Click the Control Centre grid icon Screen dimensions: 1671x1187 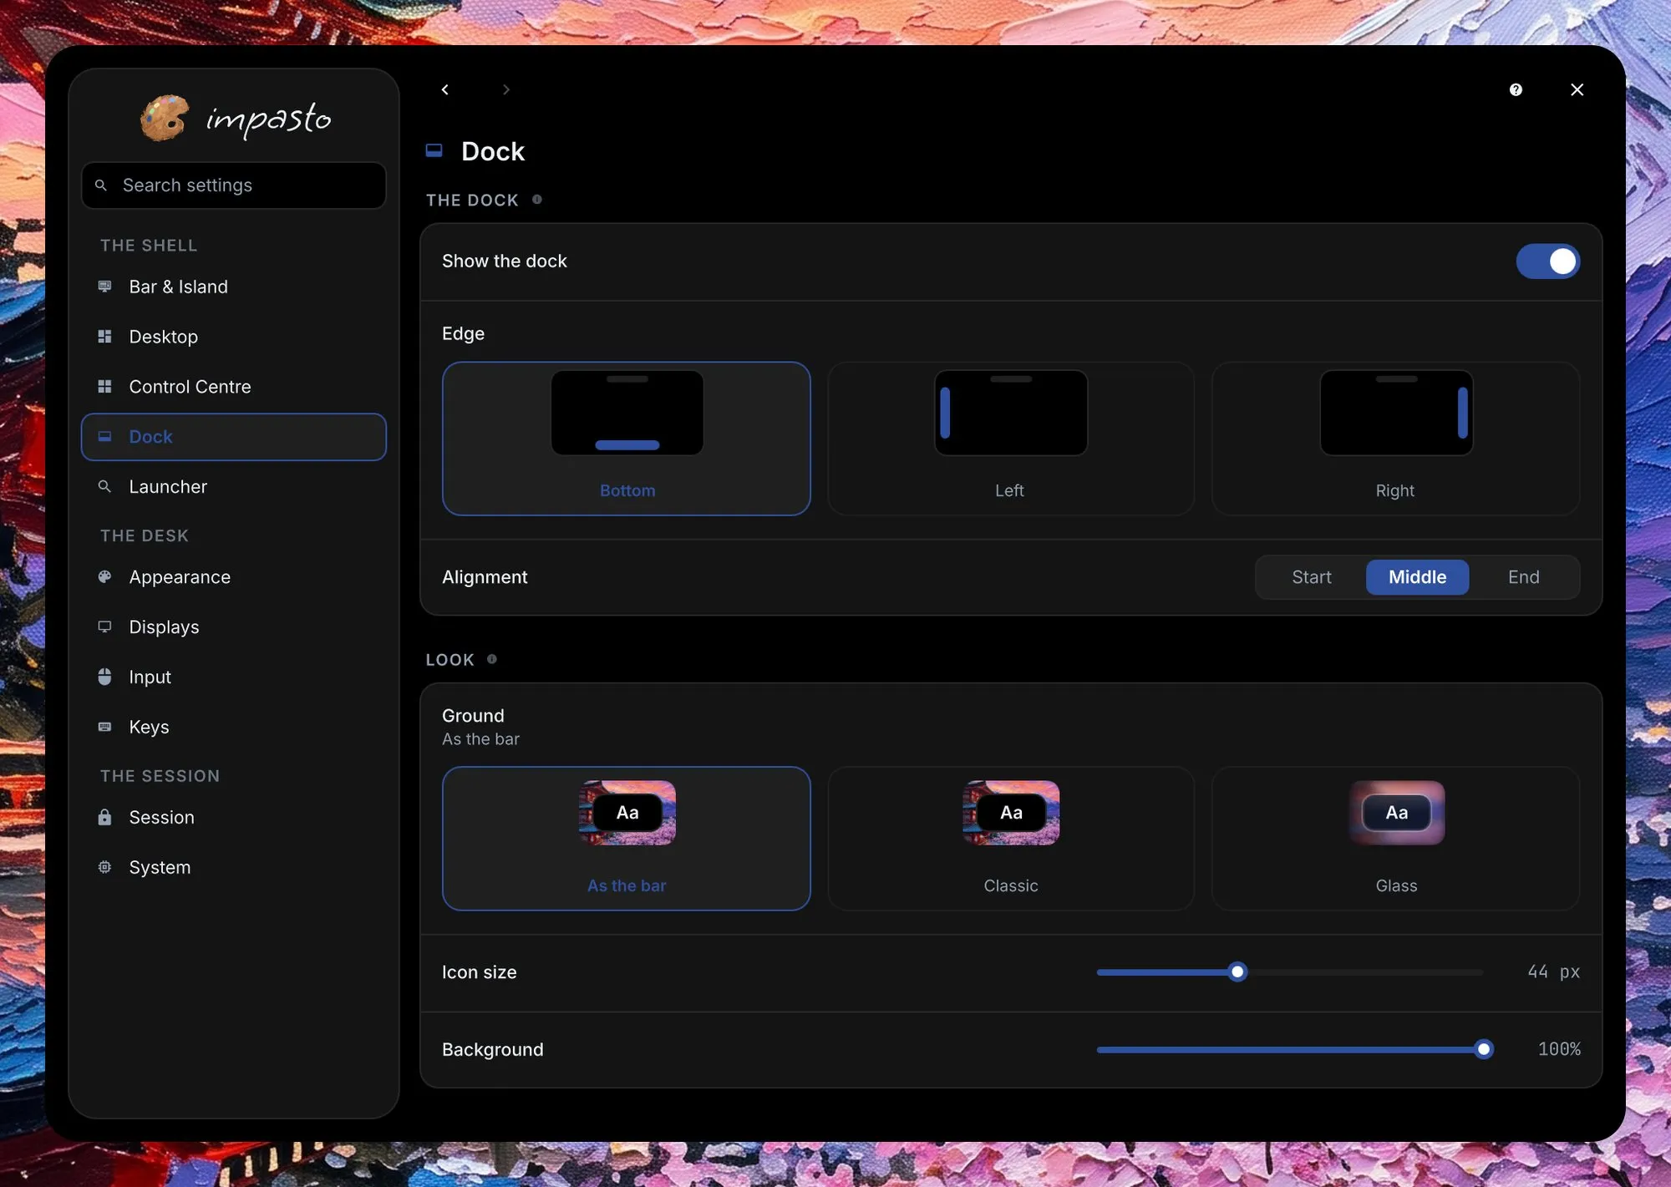(x=104, y=387)
